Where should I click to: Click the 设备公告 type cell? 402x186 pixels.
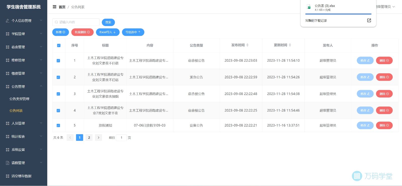coord(196,125)
